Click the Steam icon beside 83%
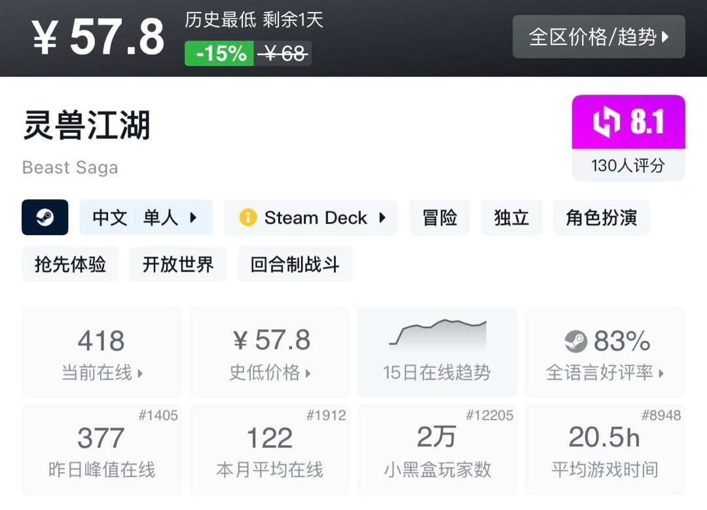The width and height of the screenshot is (707, 510). point(576,341)
